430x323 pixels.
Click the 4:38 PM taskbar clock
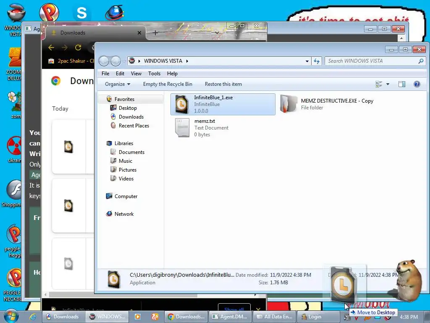[409, 317]
